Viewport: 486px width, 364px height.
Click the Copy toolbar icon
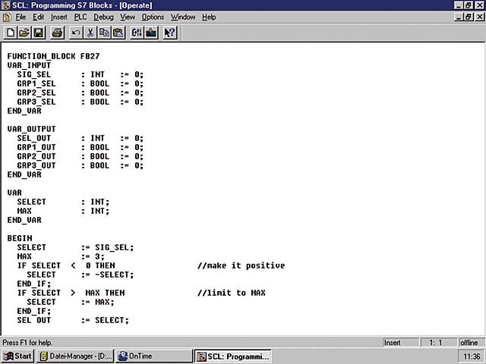(104, 33)
